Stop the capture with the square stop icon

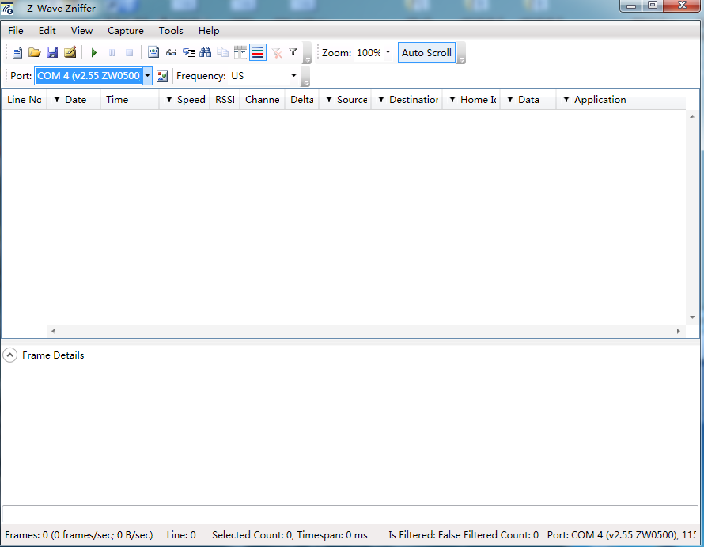click(x=129, y=52)
